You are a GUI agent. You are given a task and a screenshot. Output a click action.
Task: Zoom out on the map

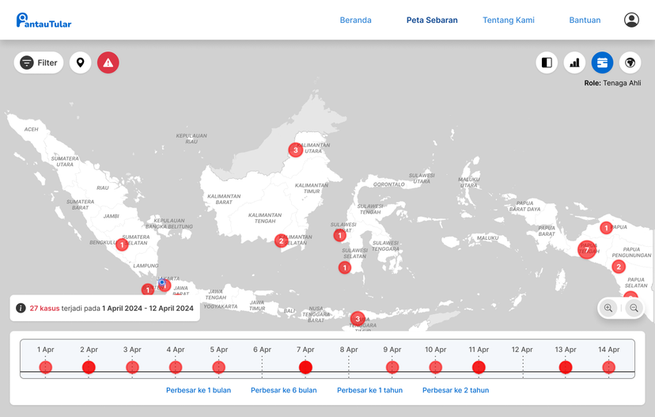click(x=634, y=308)
